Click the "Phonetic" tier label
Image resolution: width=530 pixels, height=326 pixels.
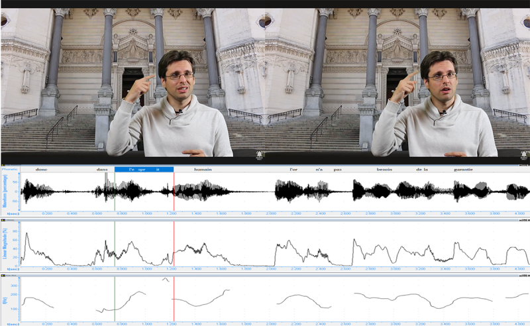[9, 169]
